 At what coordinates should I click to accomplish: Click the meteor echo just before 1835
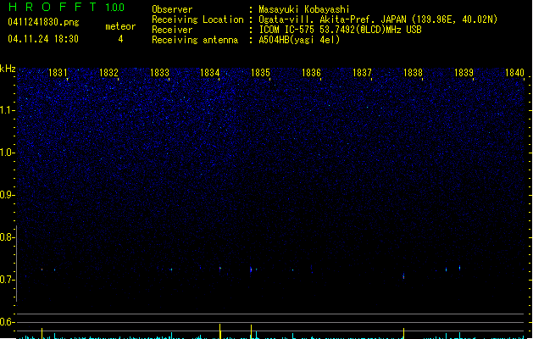coord(251,270)
